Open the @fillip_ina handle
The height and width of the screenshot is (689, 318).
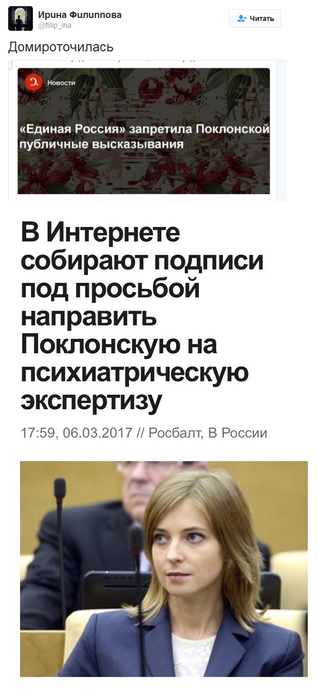(54, 25)
